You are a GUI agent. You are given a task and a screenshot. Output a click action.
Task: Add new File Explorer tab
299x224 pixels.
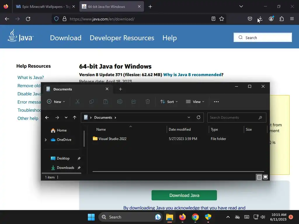[x=120, y=89]
